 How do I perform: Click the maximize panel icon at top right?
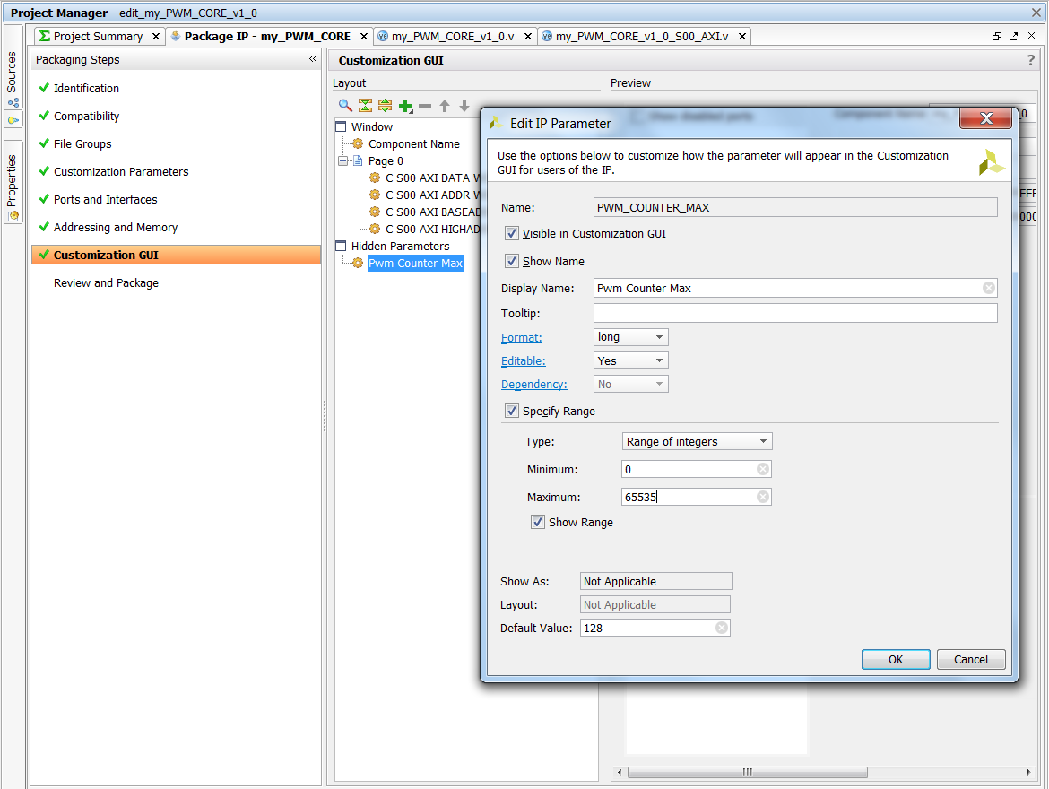click(x=1013, y=36)
